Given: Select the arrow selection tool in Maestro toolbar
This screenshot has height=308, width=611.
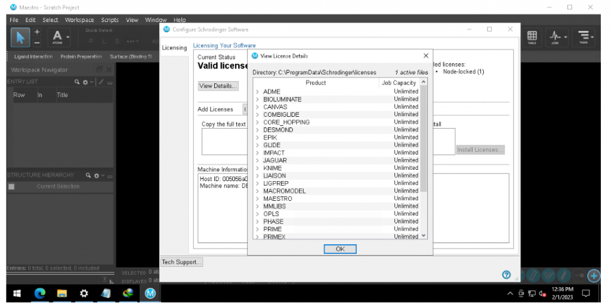Looking at the screenshot, I should [20, 38].
